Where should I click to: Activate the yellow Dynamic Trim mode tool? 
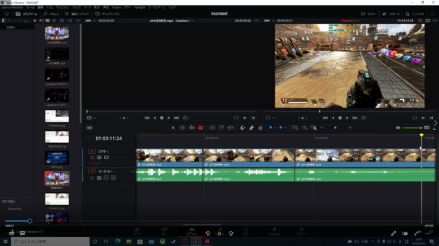tap(192, 127)
